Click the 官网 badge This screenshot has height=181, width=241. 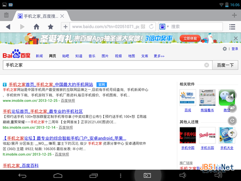[x=102, y=84]
